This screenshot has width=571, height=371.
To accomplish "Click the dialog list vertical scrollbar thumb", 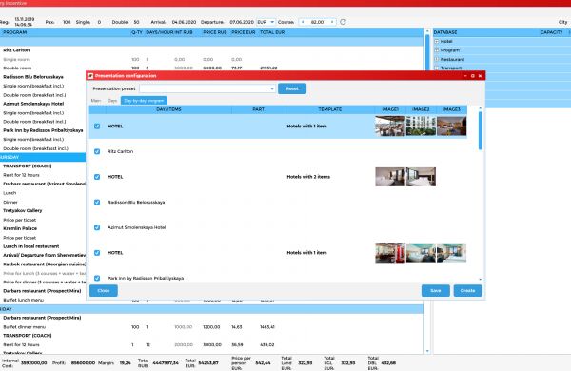I will pyautogui.click(x=481, y=130).
